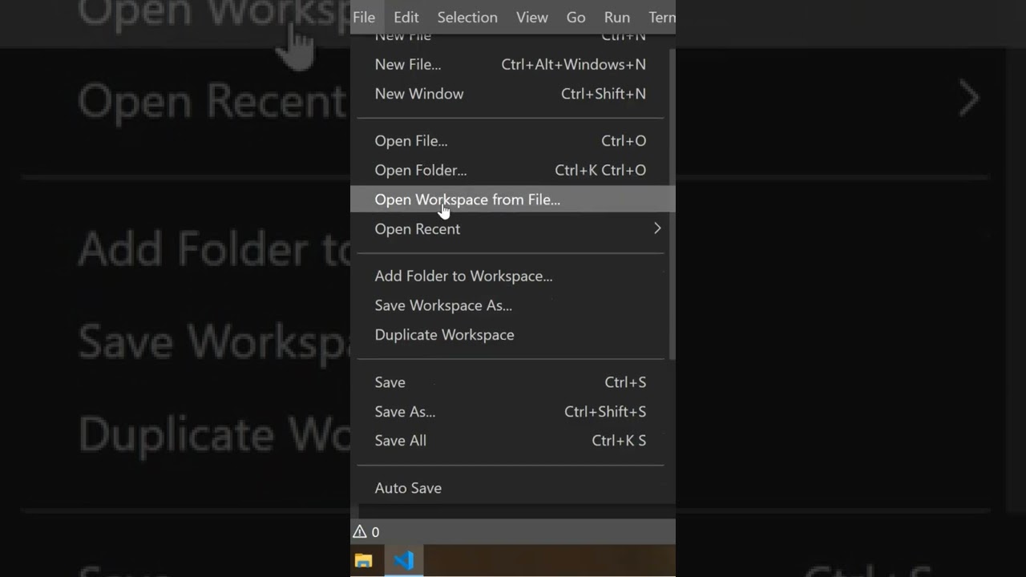Click Open Workspace from File...
The image size is (1026, 577).
point(513,200)
